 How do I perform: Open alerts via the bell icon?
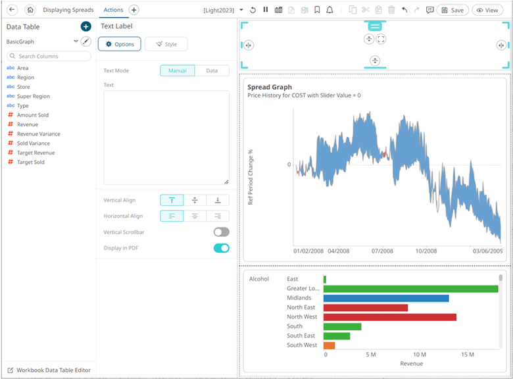click(x=330, y=10)
